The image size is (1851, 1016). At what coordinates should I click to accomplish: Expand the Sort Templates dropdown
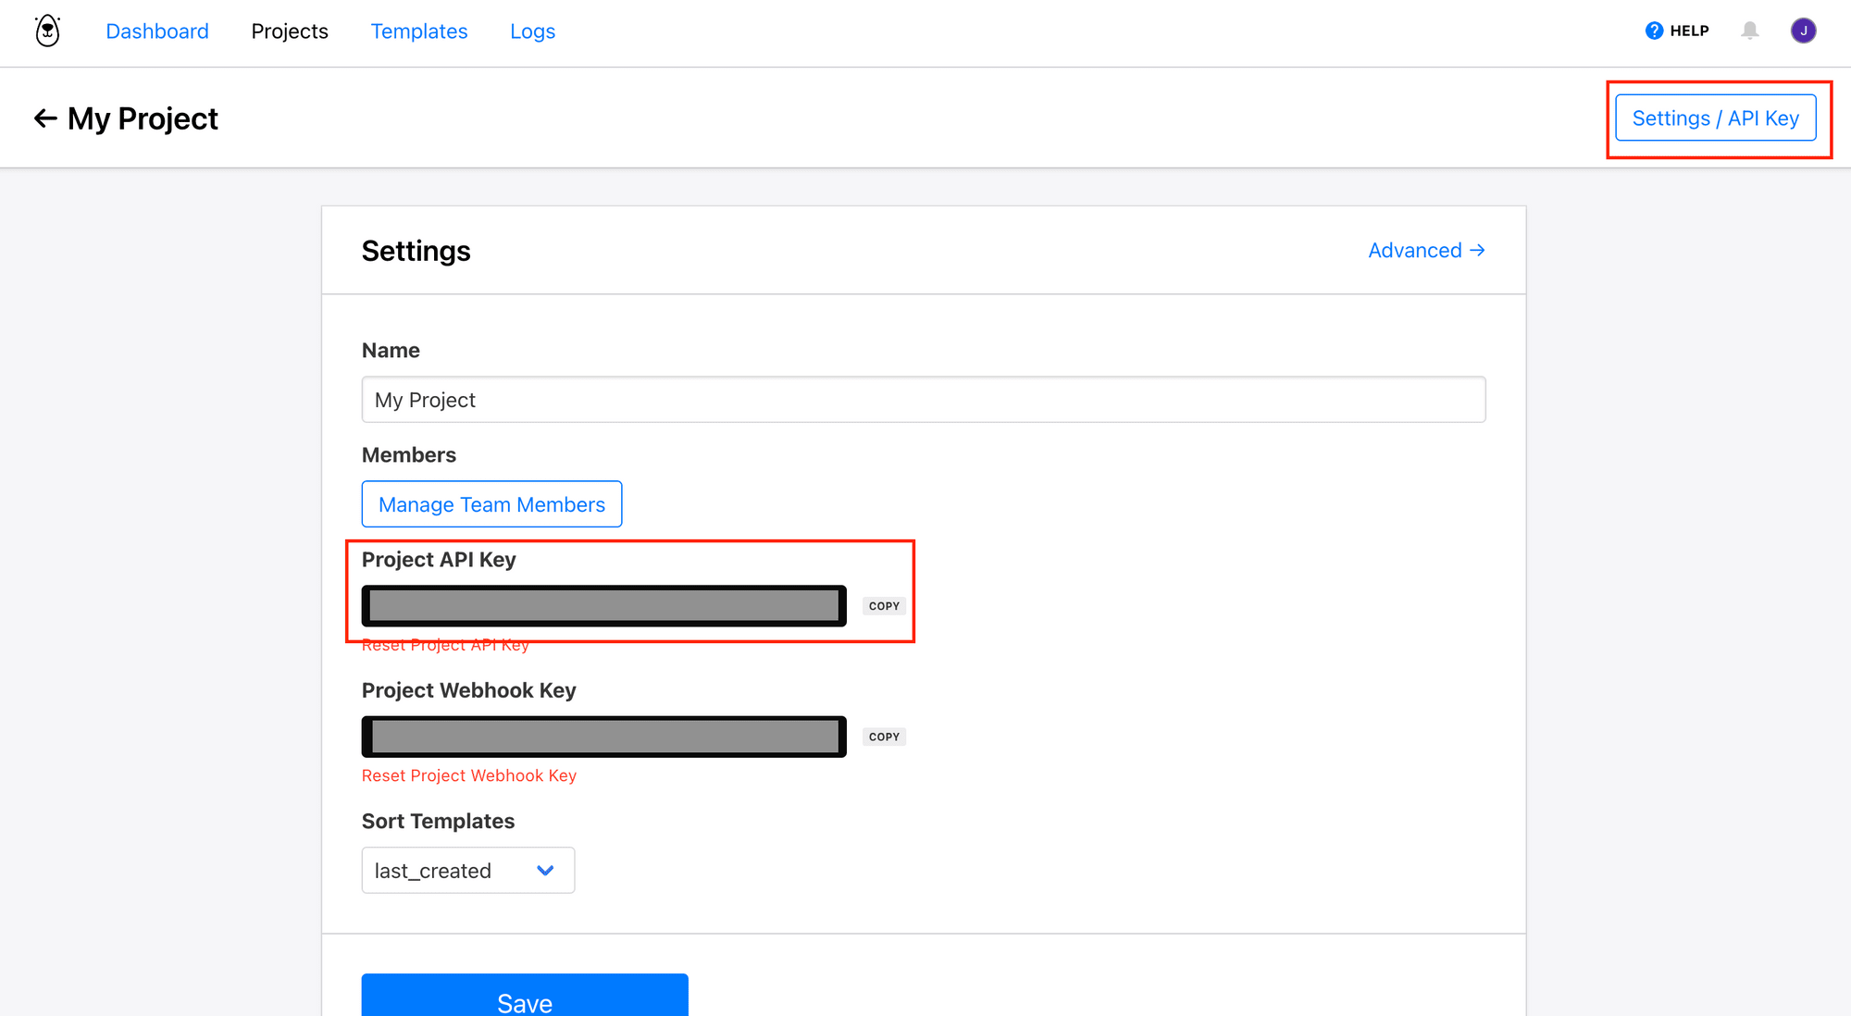coord(467,871)
